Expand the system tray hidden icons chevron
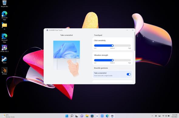 152,116
